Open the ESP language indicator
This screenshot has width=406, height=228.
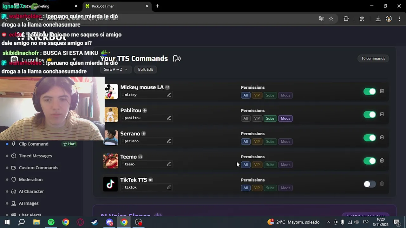pyautogui.click(x=365, y=222)
